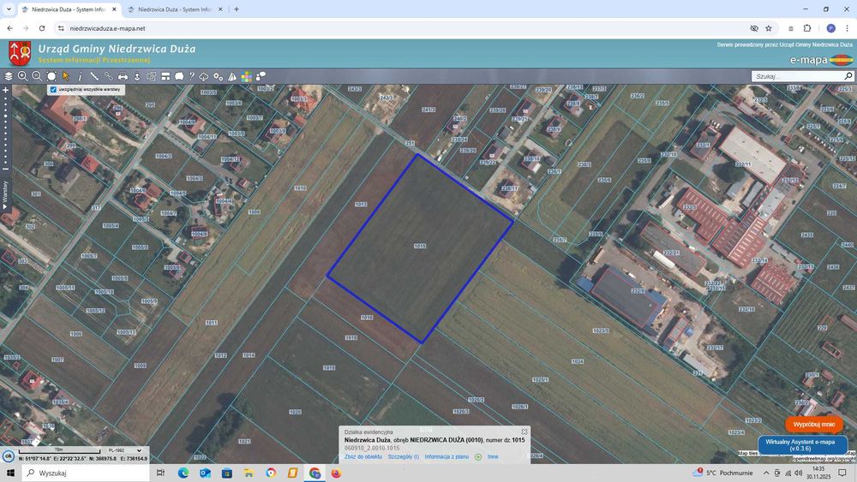This screenshot has height=482, width=857.
Task: Open the map layers tool in toolbar
Action: tap(9, 76)
